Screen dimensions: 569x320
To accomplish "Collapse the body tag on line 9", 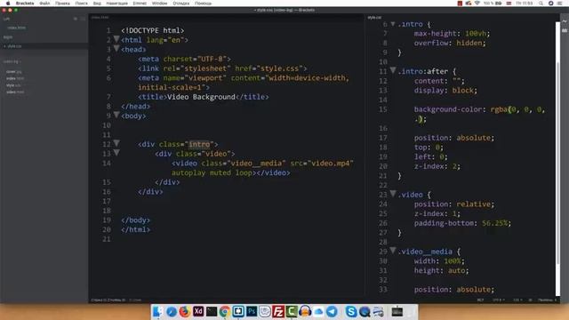I will point(116,115).
